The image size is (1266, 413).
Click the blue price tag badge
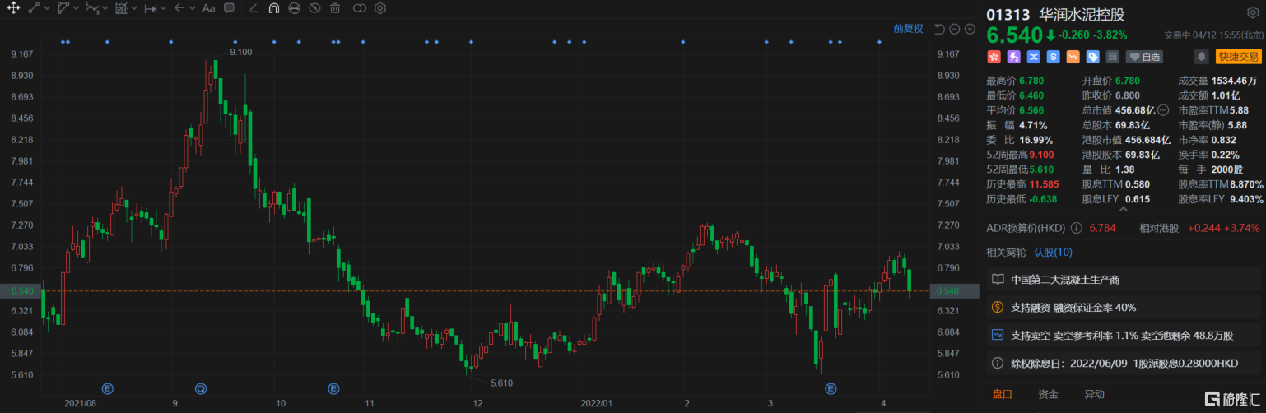pyautogui.click(x=1092, y=57)
